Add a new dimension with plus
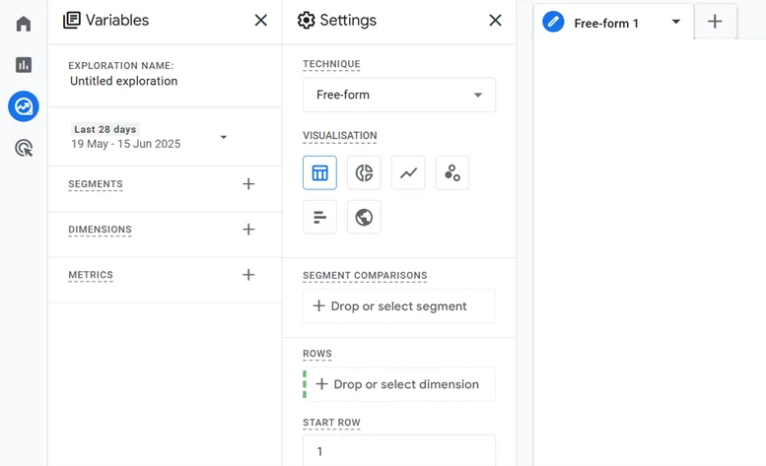The width and height of the screenshot is (766, 466). pos(248,230)
